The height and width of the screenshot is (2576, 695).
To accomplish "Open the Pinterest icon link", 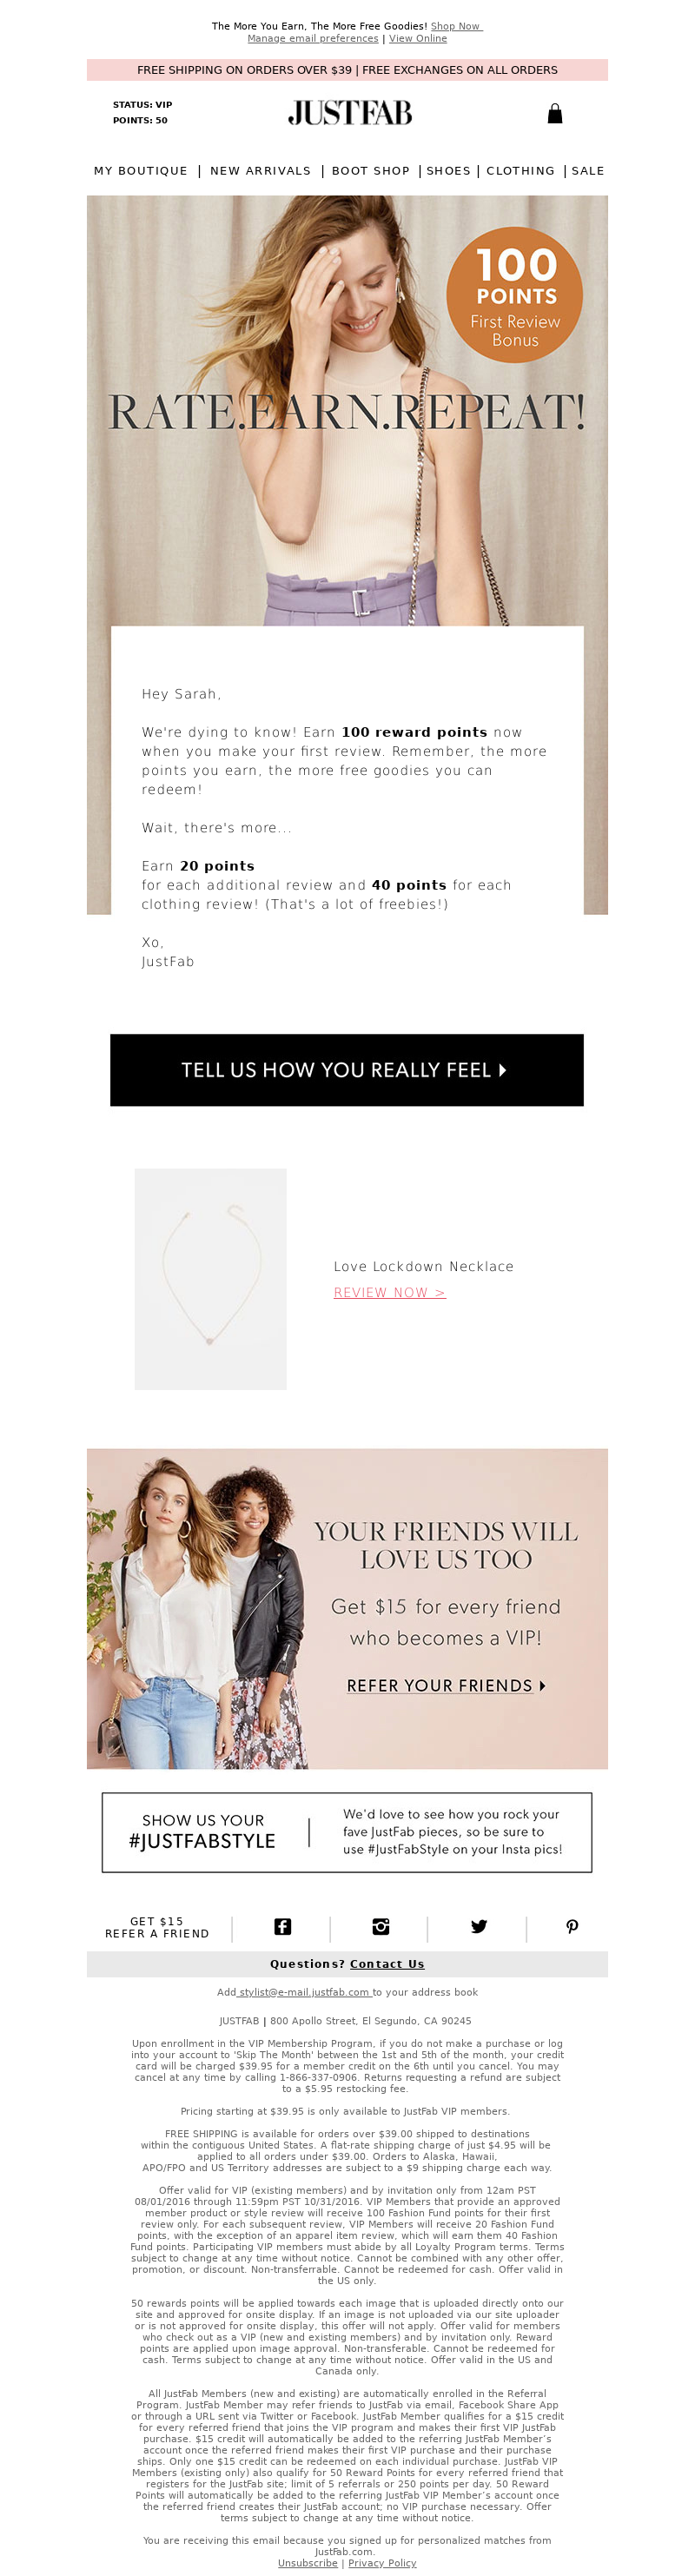I will click(x=572, y=1926).
